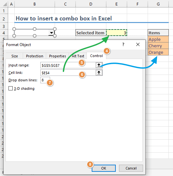Select column F header
The image size is (173, 176).
pos(138,4)
